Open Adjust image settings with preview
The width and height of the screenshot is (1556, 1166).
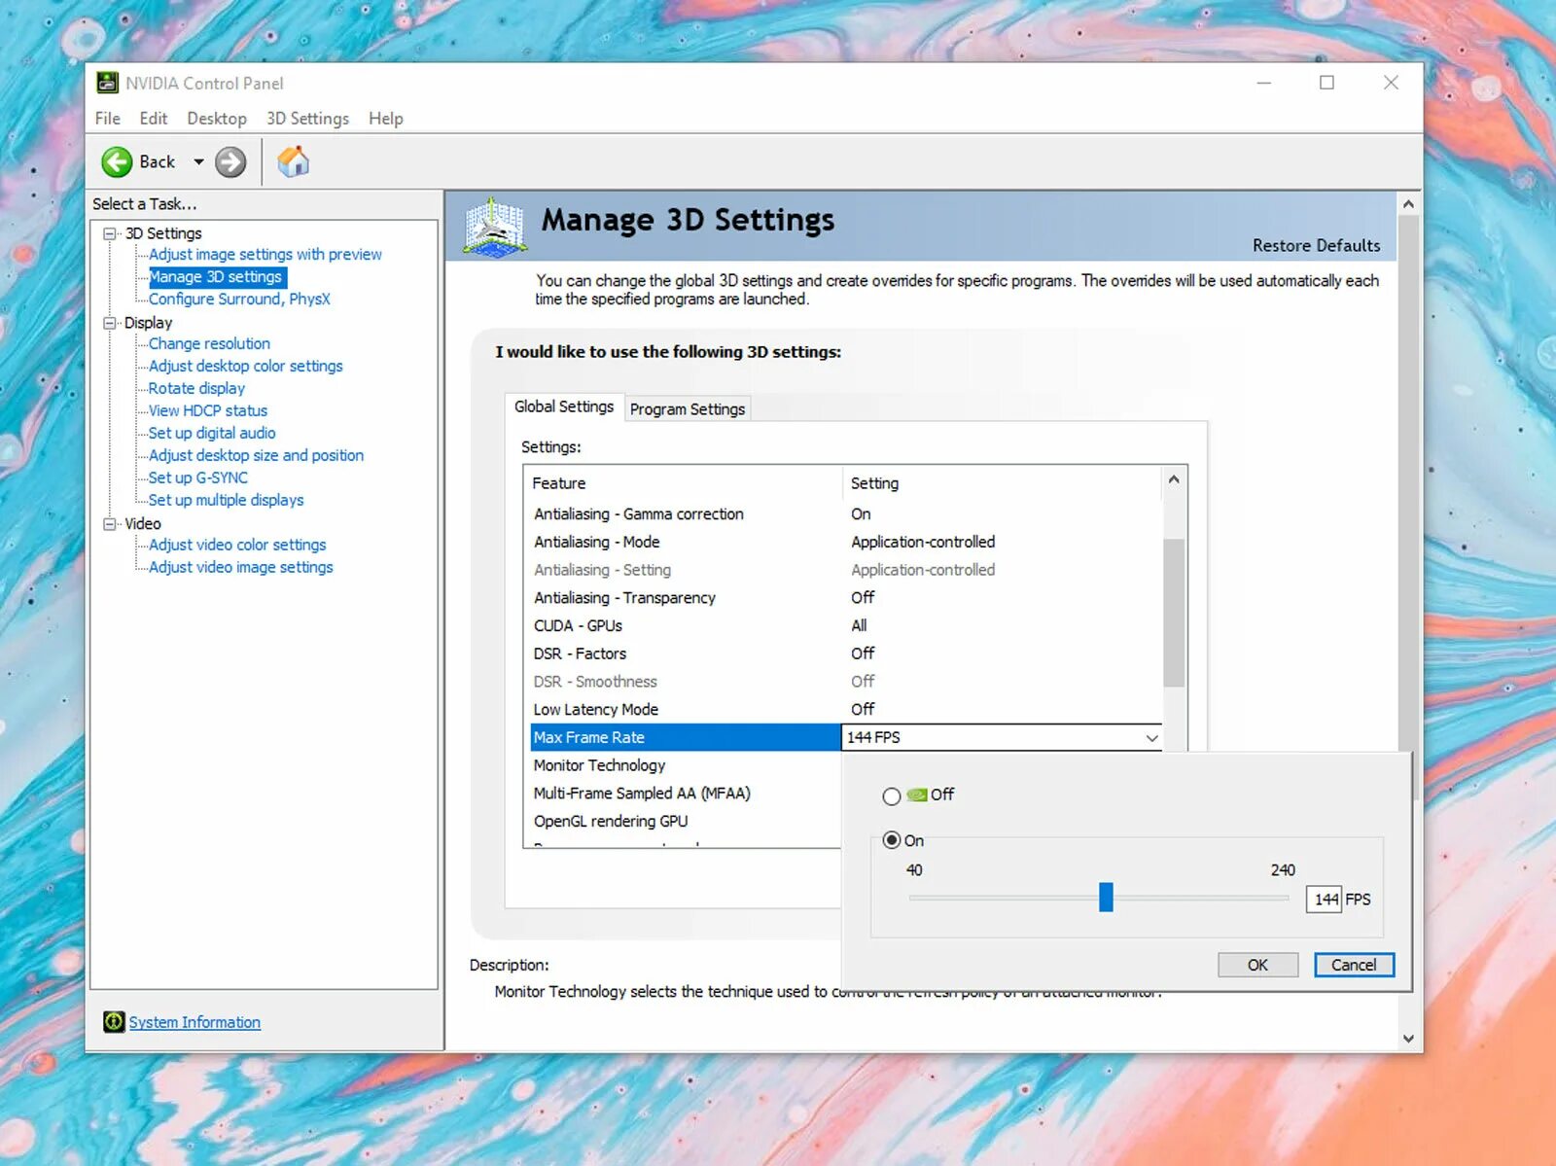click(265, 254)
